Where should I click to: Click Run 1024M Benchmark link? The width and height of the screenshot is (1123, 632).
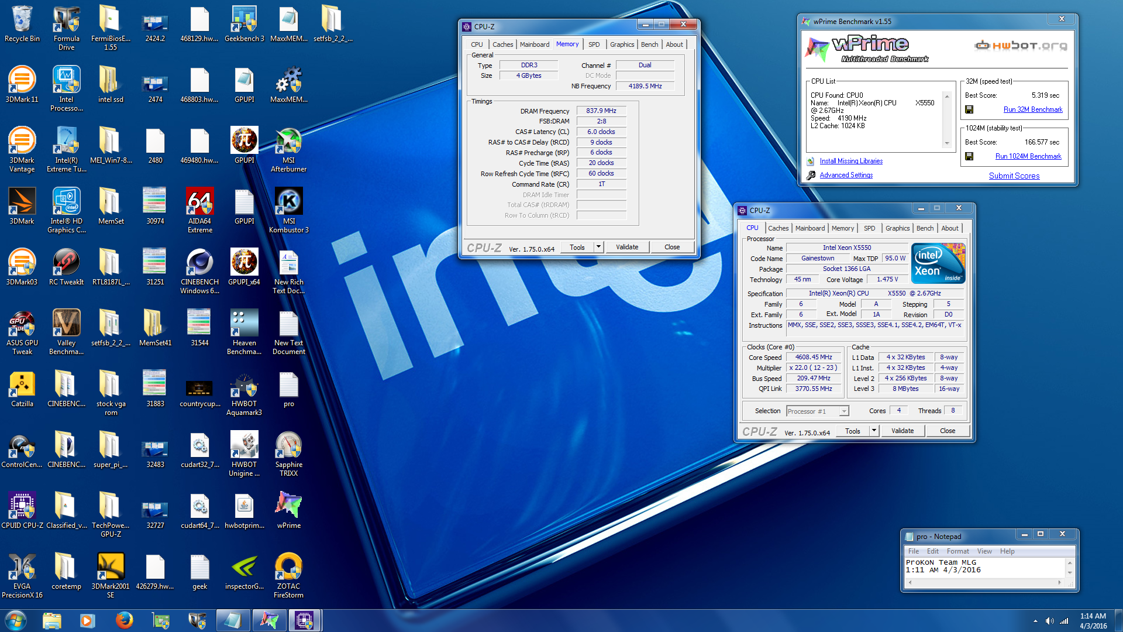[1028, 156]
